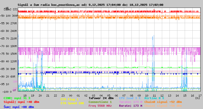Click the '-100' dBm y-axis label
The width and height of the screenshot is (203, 109).
[5, 92]
